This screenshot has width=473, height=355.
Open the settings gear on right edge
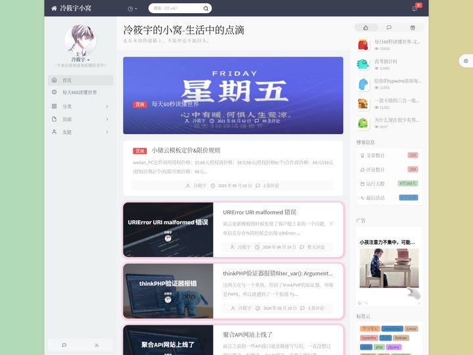point(466,61)
